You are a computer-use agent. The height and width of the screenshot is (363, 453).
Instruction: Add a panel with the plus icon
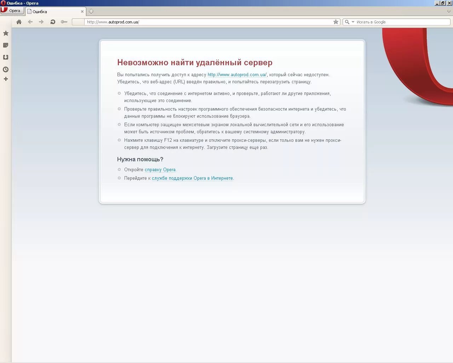click(6, 79)
